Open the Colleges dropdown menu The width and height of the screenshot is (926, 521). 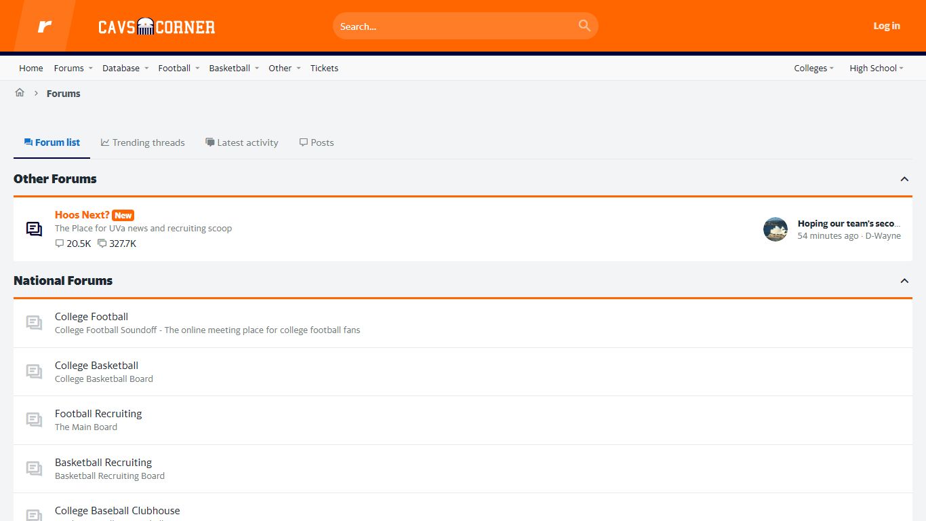tap(813, 69)
